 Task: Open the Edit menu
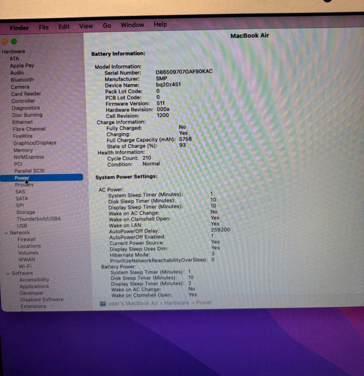(64, 27)
